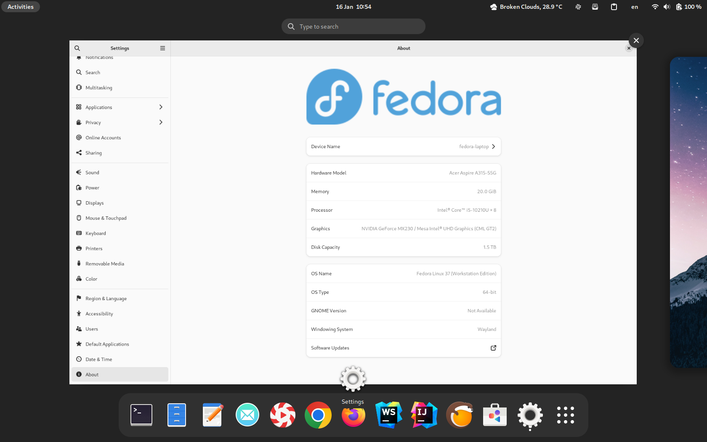Image resolution: width=707 pixels, height=442 pixels.
Task: Switch to the workspace thumbnail on the right
Action: pyautogui.click(x=688, y=212)
